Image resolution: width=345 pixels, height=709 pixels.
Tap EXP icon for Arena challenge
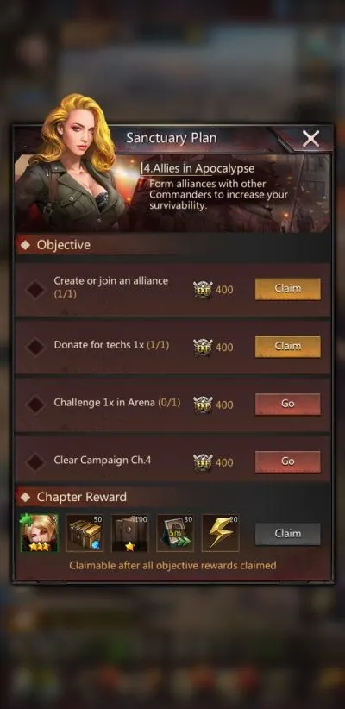coord(203,405)
